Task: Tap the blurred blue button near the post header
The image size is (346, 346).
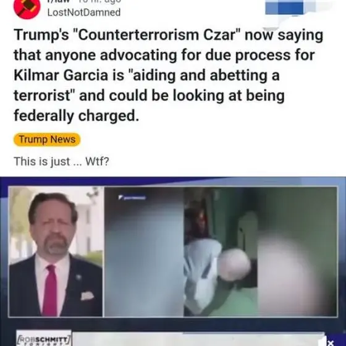Action: (284, 7)
